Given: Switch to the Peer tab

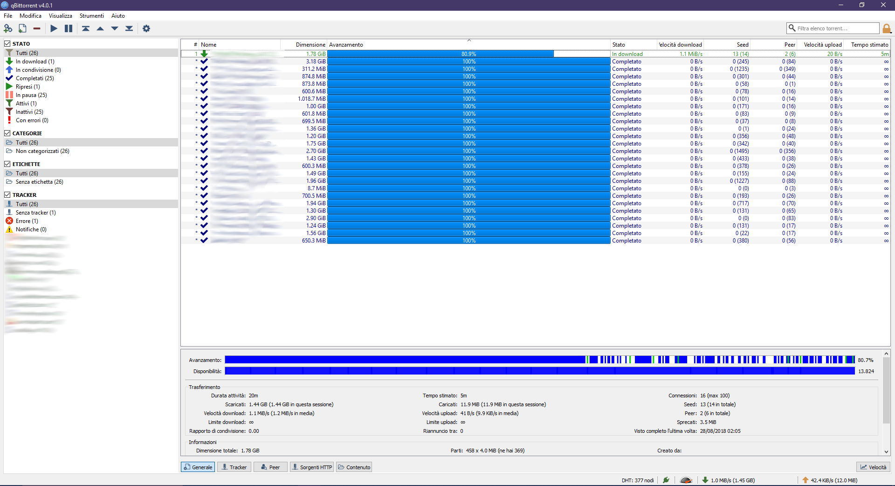Looking at the screenshot, I should (x=270, y=467).
